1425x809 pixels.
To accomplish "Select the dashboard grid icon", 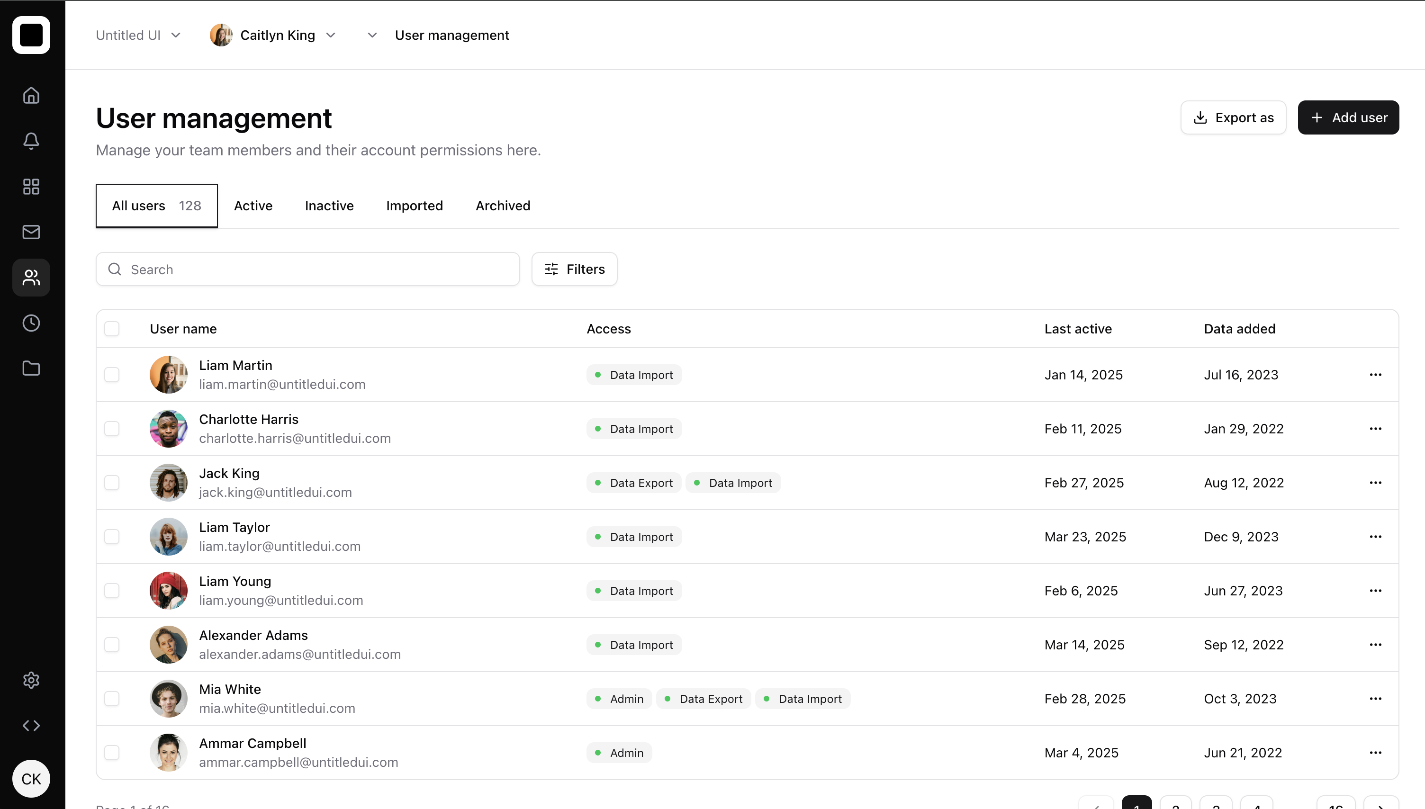I will (x=31, y=186).
